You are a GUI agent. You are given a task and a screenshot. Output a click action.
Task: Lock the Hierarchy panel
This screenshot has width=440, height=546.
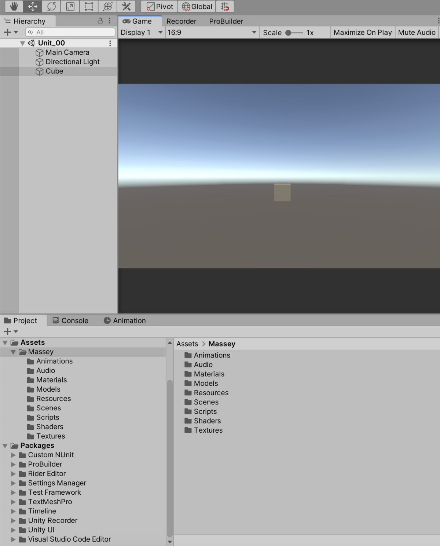tap(100, 21)
